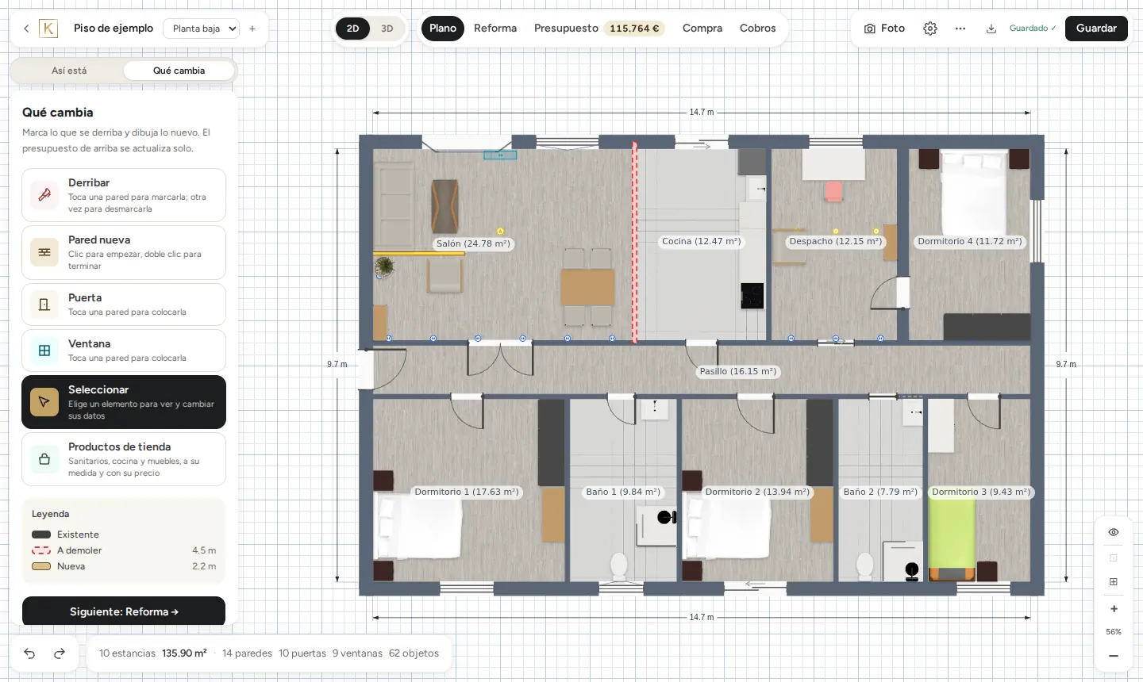1143x682 pixels.
Task: Switch the view to 2D
Action: pyautogui.click(x=353, y=29)
